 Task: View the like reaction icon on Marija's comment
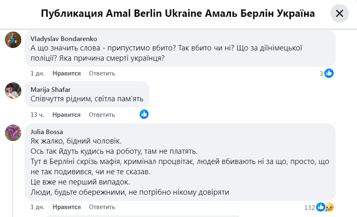(x=144, y=114)
